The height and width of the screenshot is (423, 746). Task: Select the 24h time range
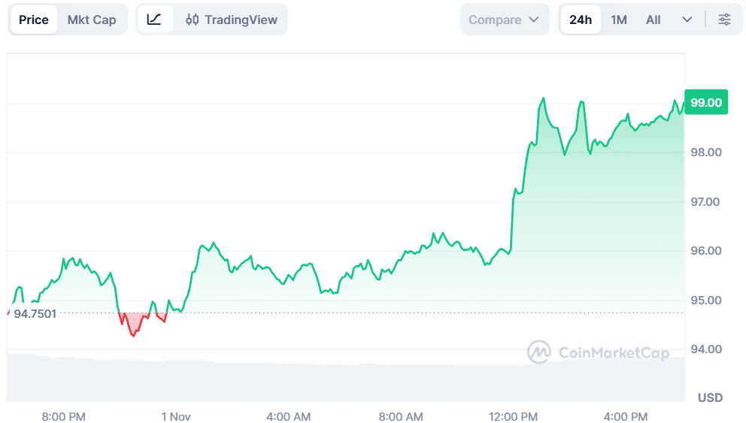click(581, 20)
